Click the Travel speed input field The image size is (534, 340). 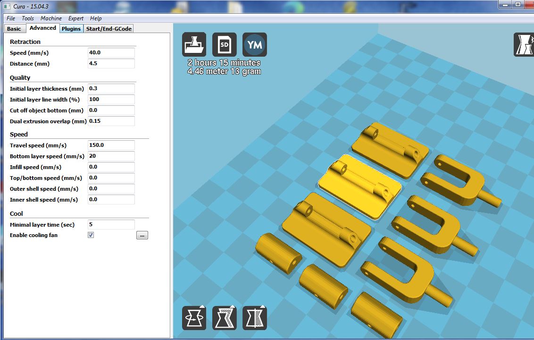tap(111, 145)
